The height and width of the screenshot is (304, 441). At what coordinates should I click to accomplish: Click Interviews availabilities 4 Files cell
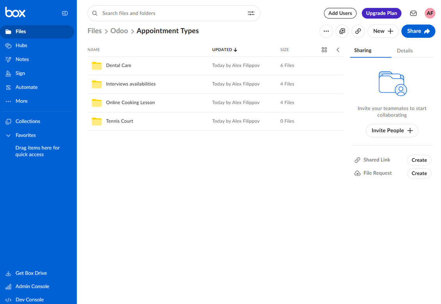[287, 84]
